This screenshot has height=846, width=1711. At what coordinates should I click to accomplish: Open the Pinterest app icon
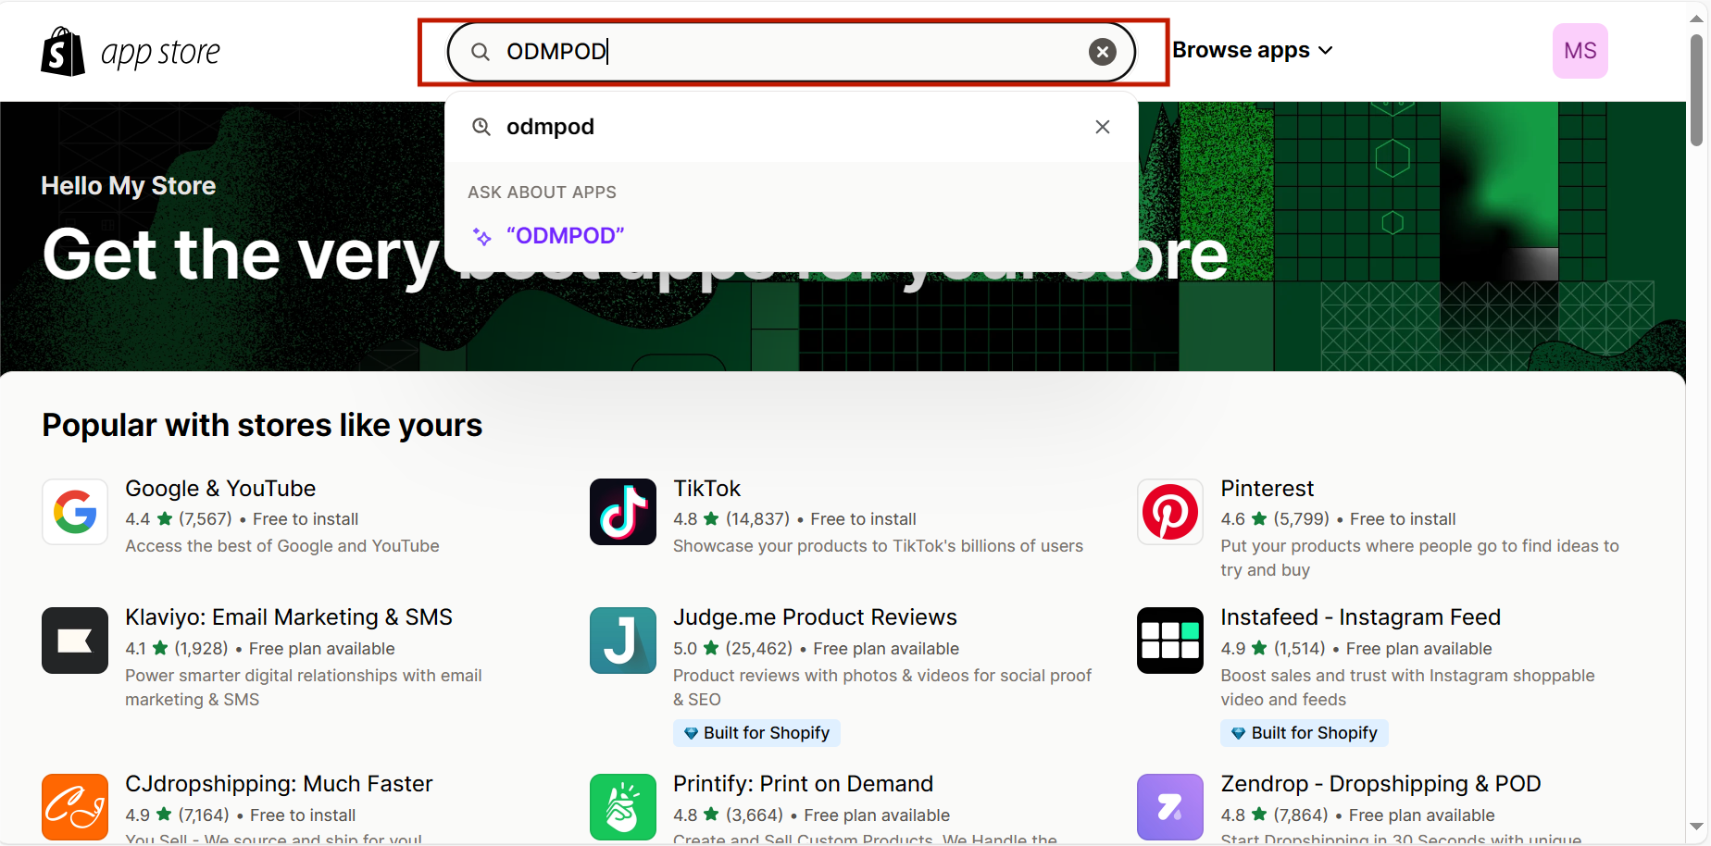point(1170,512)
